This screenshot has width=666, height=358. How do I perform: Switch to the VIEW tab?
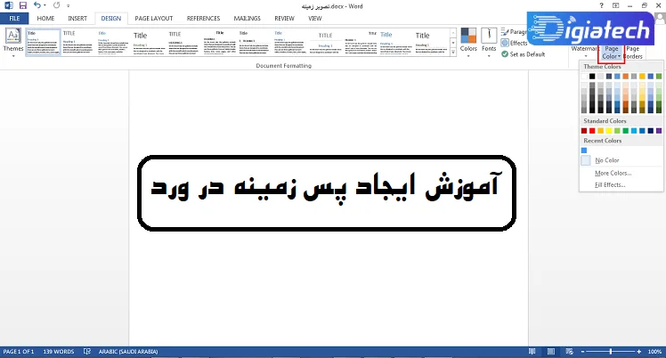(x=314, y=19)
